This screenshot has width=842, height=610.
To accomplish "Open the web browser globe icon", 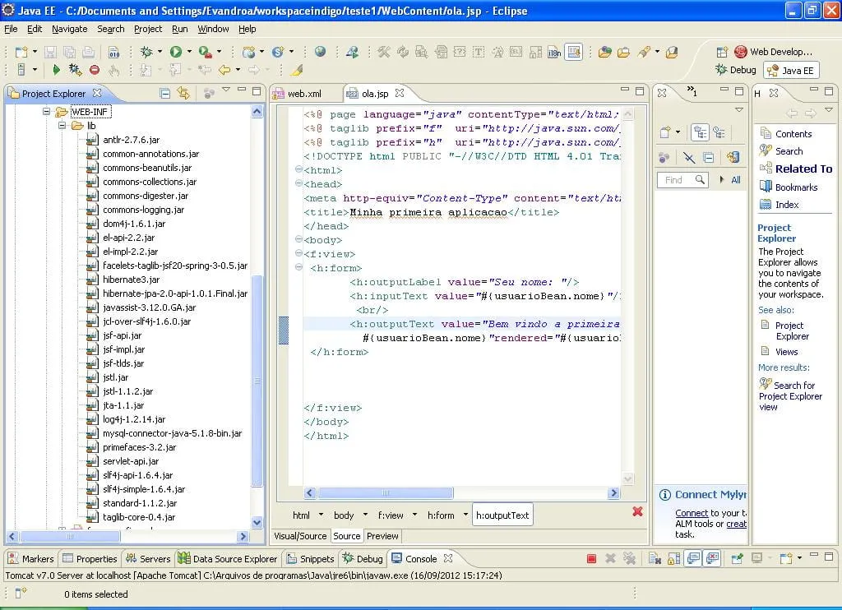I will pyautogui.click(x=320, y=52).
